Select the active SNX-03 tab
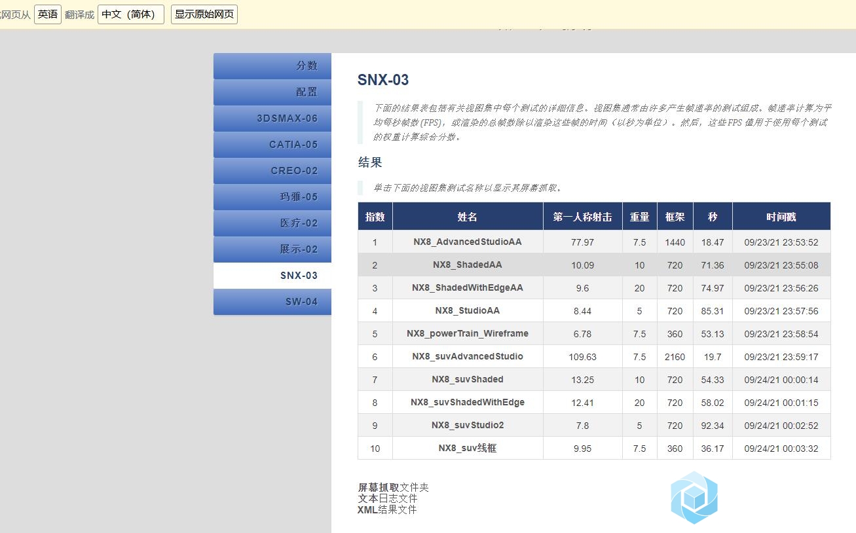The height and width of the screenshot is (533, 856). 272,276
